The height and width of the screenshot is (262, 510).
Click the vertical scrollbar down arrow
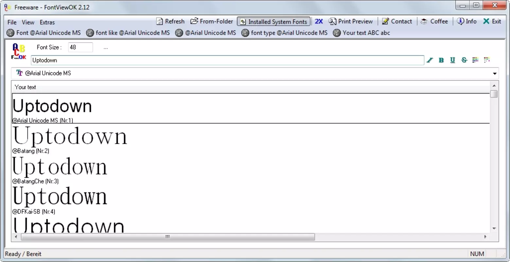click(494, 229)
